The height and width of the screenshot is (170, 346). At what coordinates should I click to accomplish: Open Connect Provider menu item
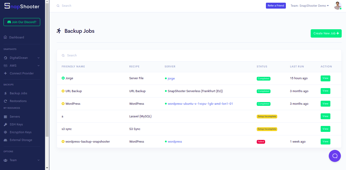click(22, 73)
